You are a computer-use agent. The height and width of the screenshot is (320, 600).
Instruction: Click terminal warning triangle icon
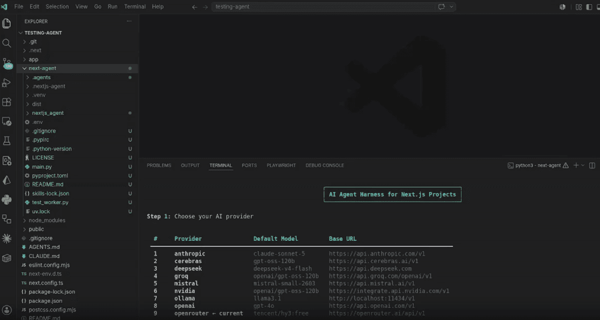click(x=565, y=165)
